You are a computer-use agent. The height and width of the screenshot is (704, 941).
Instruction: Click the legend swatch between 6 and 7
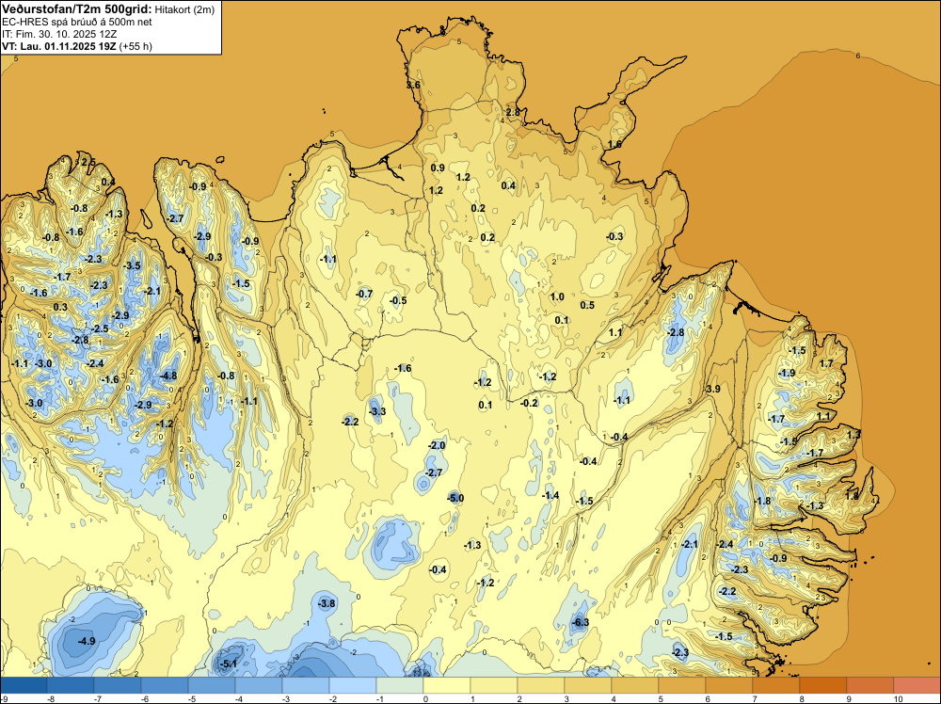730,685
